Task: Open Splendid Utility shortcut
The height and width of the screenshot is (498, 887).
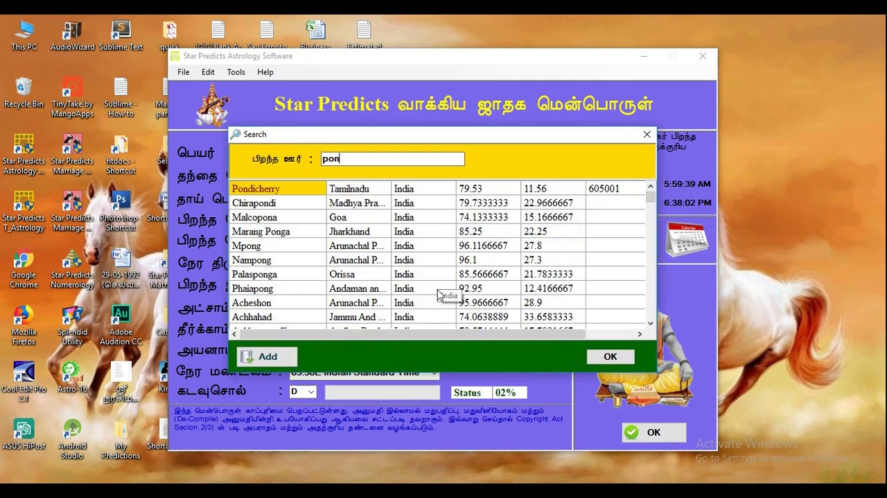Action: coord(72,325)
